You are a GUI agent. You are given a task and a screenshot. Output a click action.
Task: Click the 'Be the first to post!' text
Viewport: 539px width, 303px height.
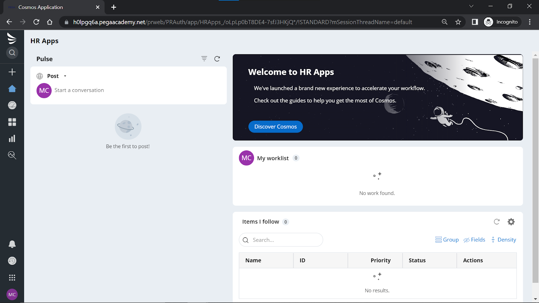pos(128,146)
